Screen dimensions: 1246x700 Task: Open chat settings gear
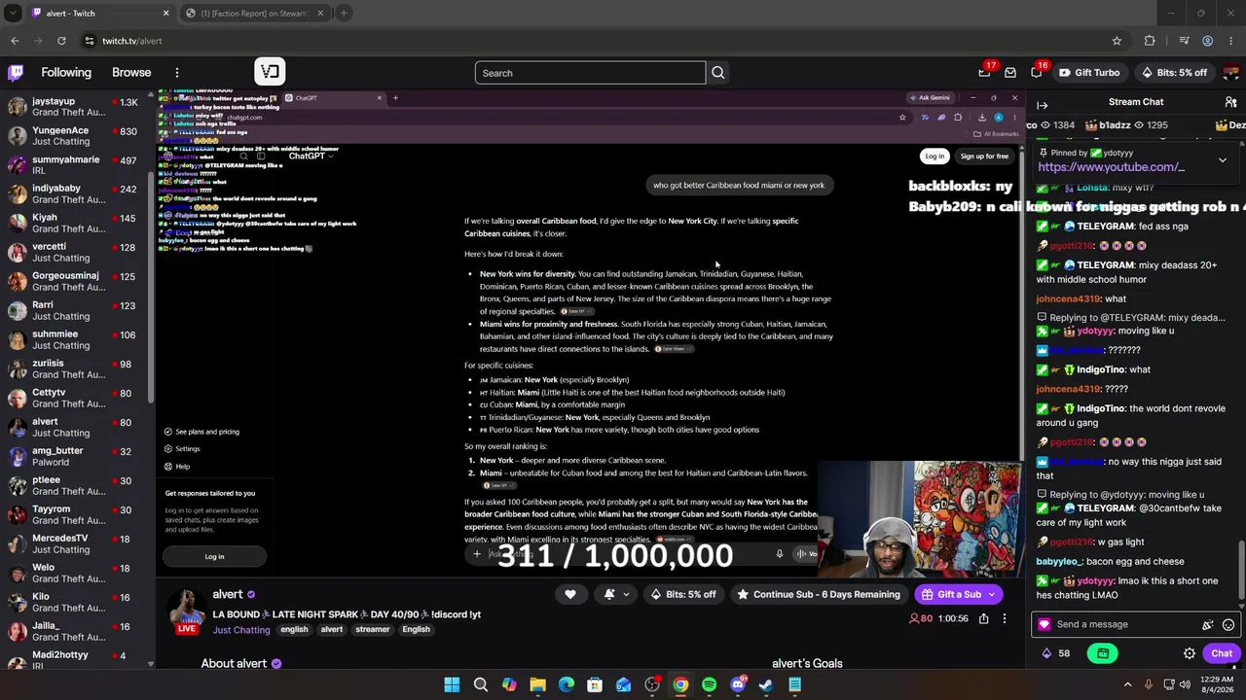(1190, 653)
